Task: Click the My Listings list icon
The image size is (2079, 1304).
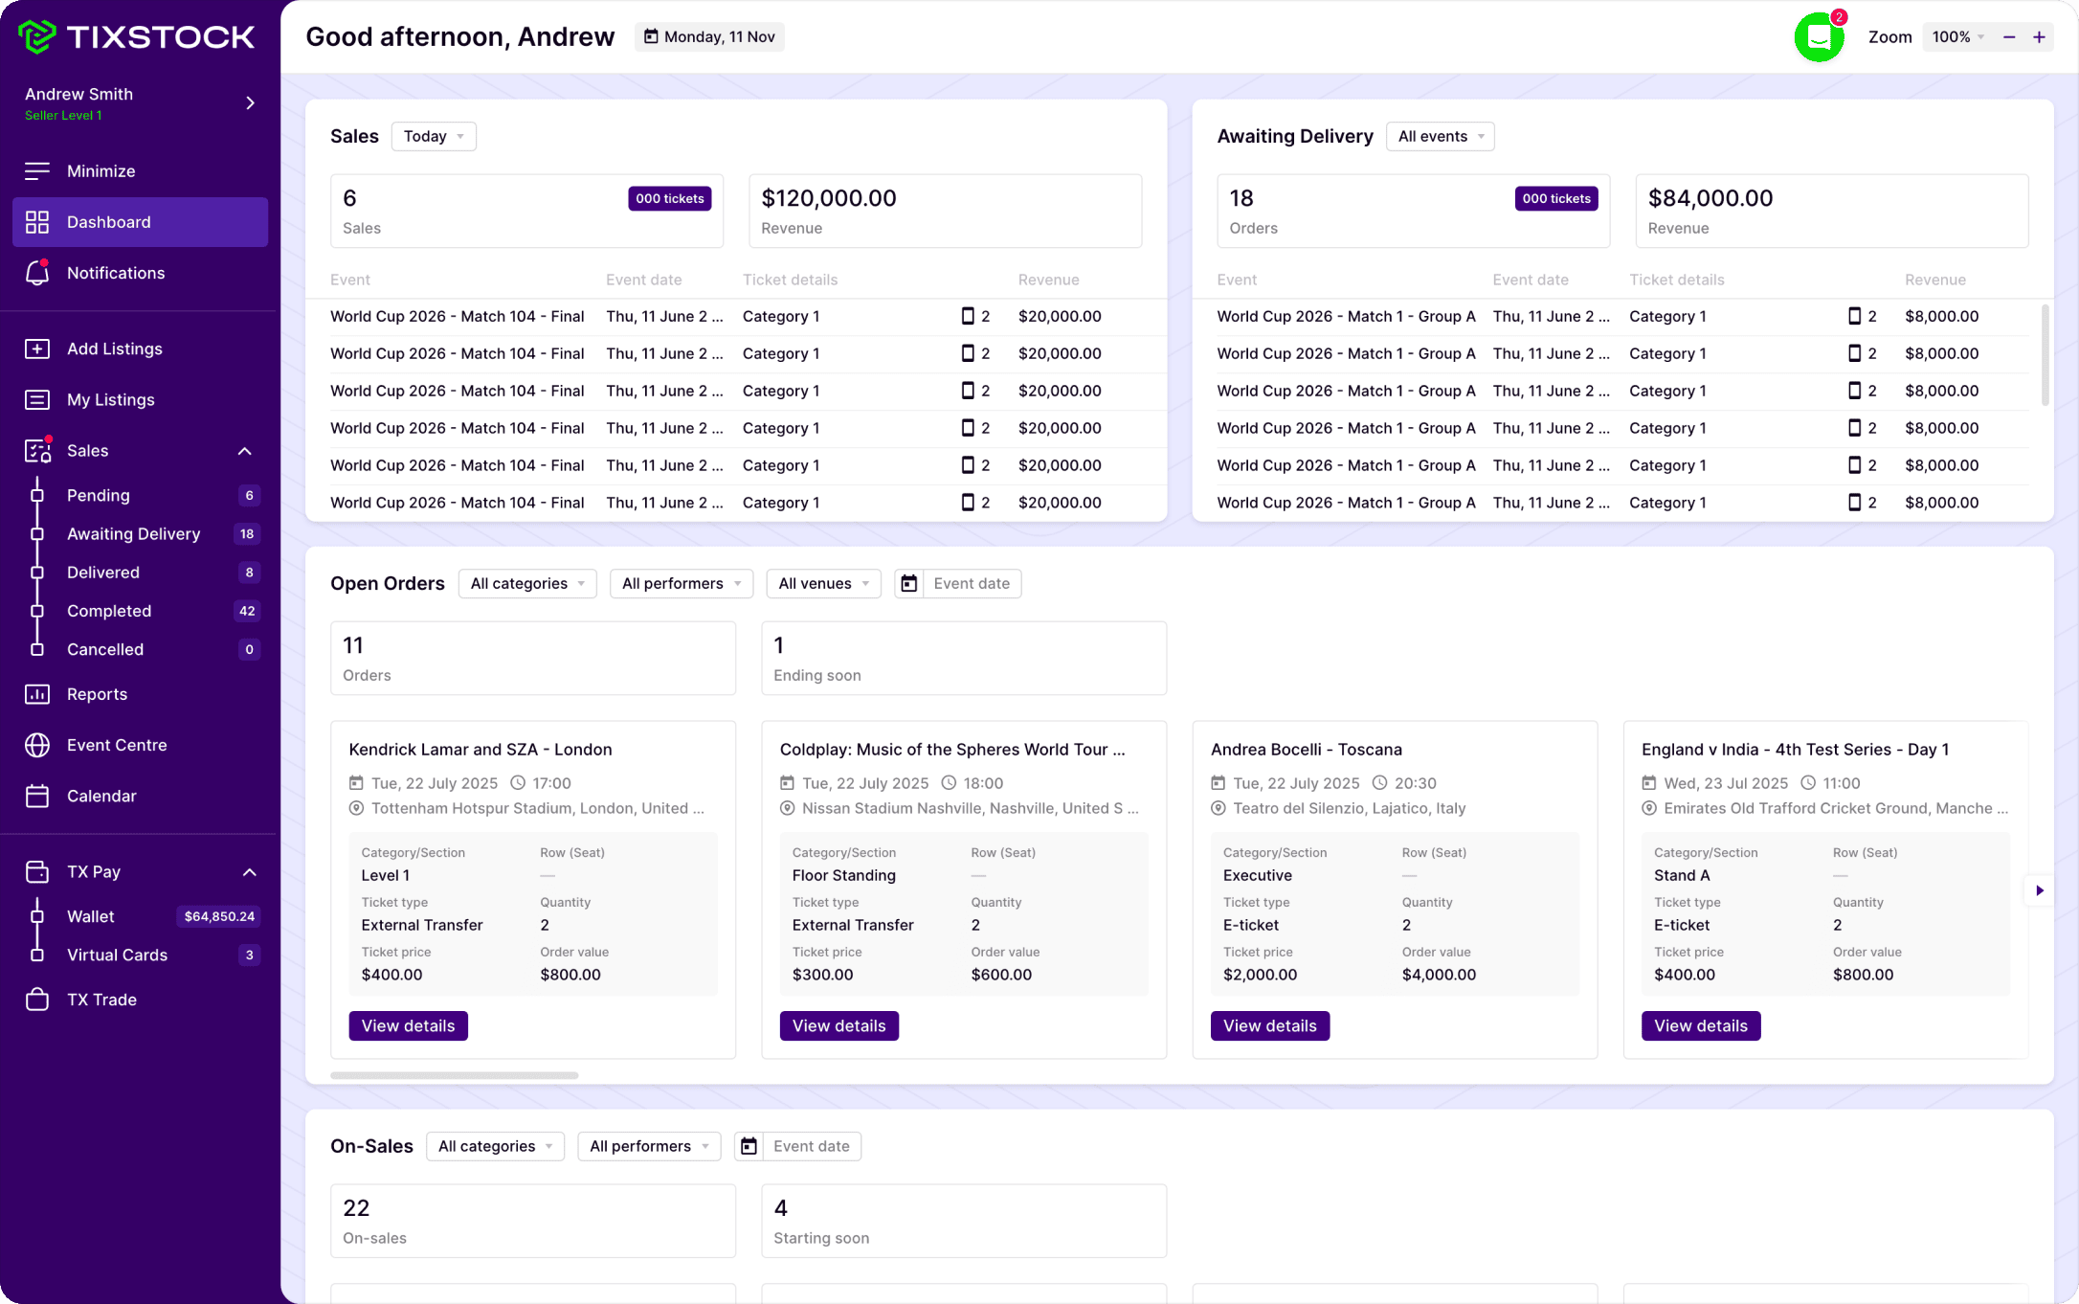Action: pos(37,399)
